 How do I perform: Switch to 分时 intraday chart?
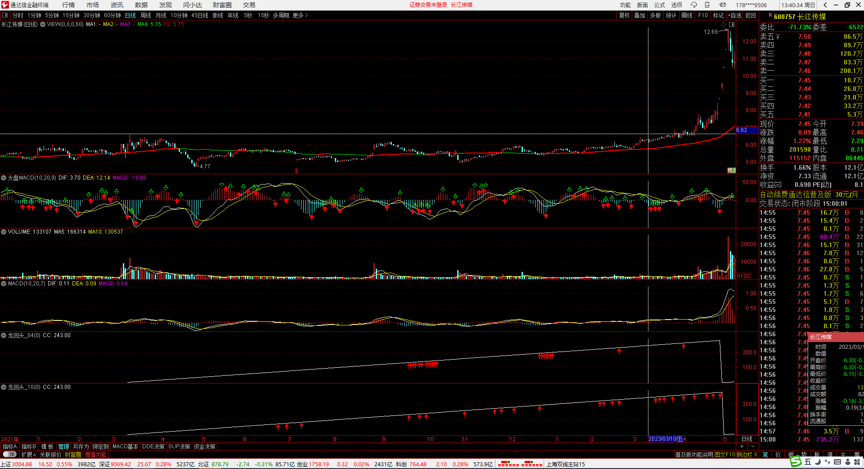point(18,15)
